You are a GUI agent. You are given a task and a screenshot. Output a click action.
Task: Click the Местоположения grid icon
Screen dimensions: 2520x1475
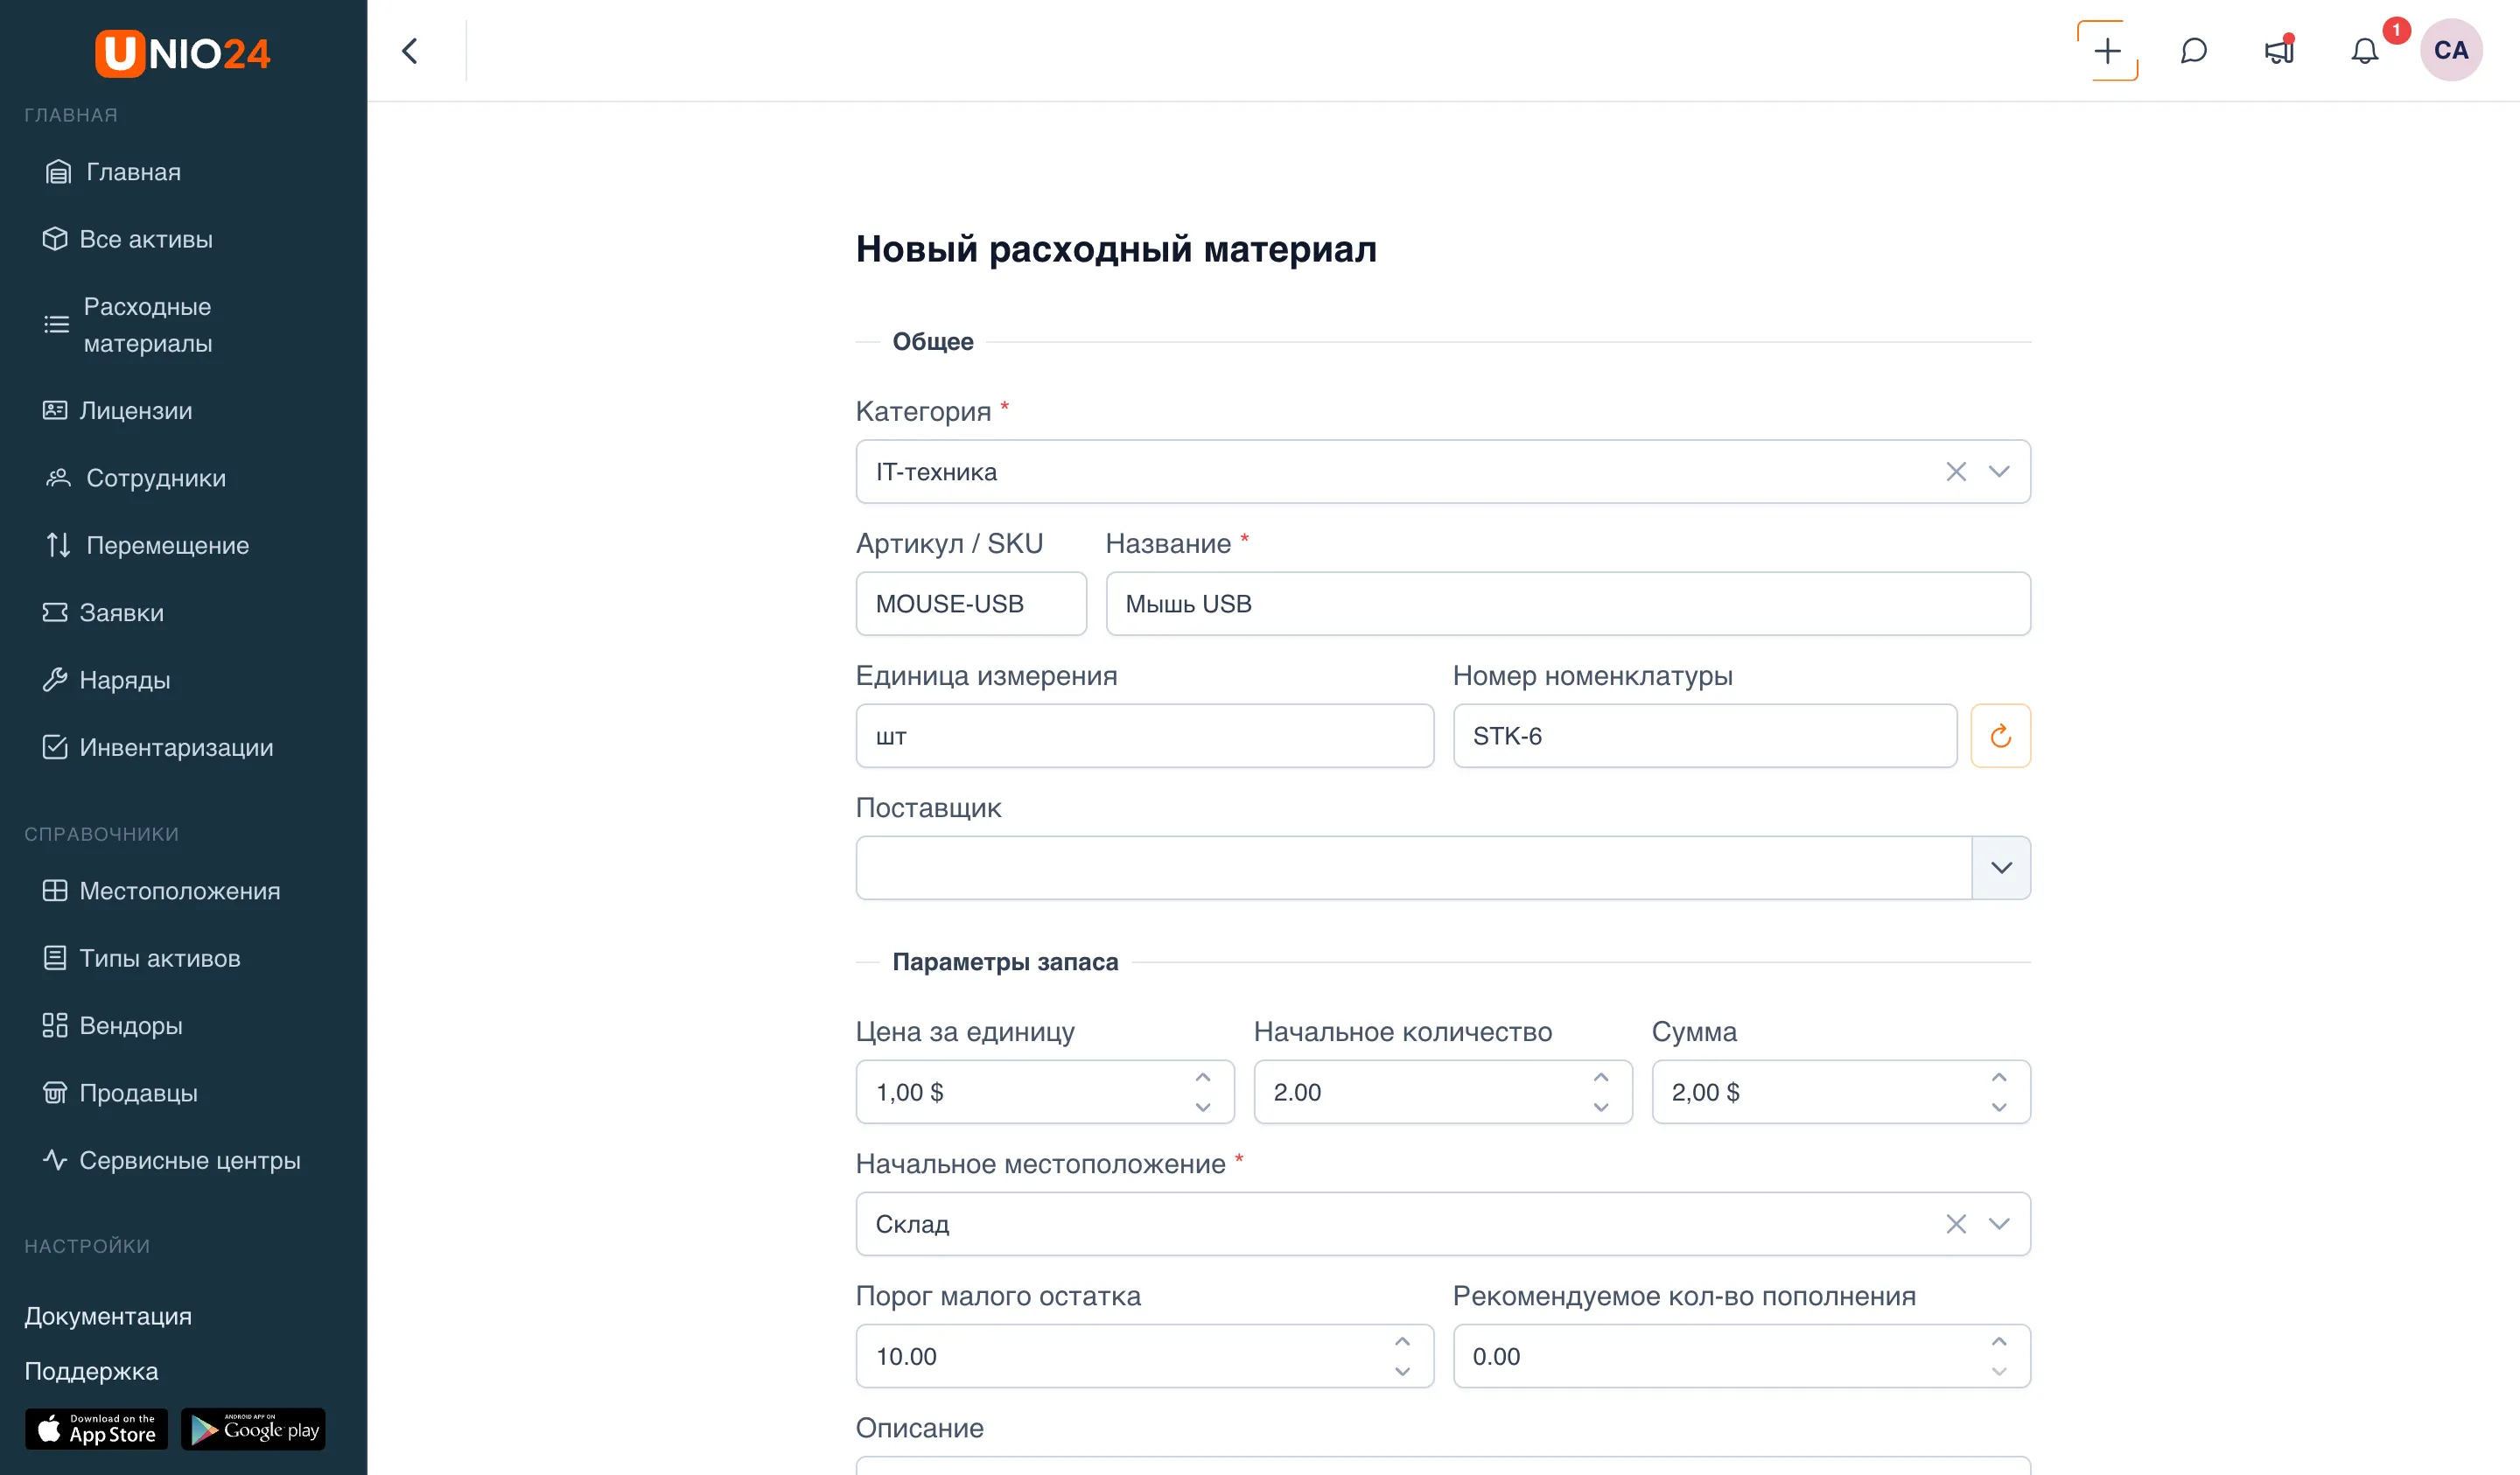point(55,891)
